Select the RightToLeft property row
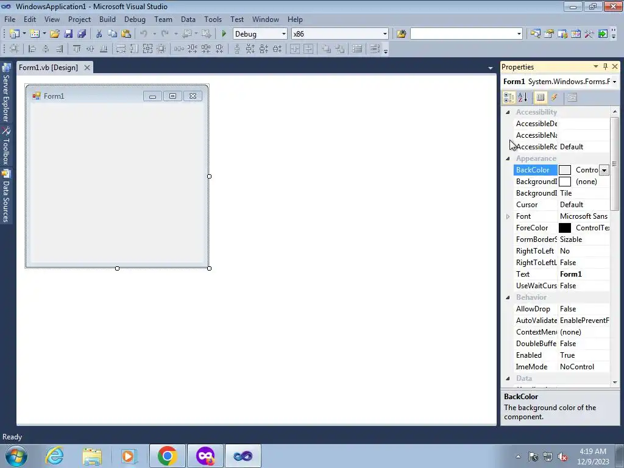This screenshot has height=468, width=624. tap(561, 251)
